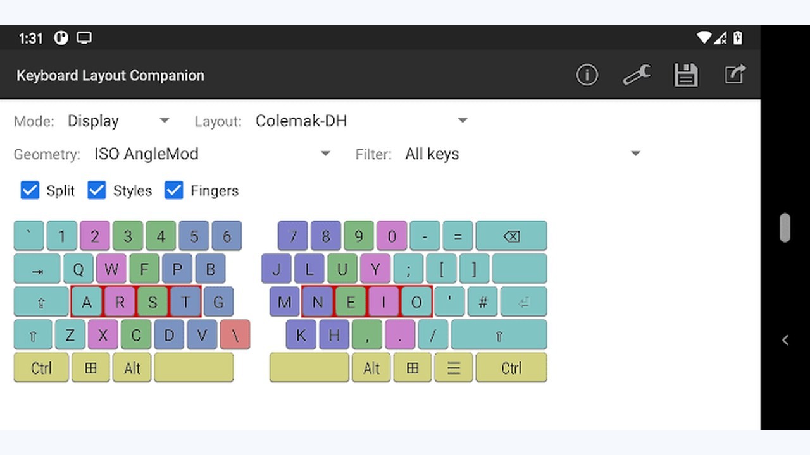This screenshot has width=810, height=455.
Task: Click the red backslash key
Action: [235, 335]
